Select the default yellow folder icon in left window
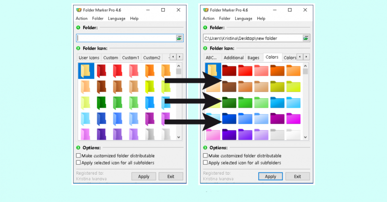387x202 pixels. (x=86, y=71)
